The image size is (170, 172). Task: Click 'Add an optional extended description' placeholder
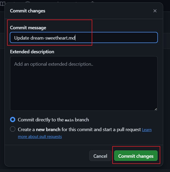tap(54, 64)
